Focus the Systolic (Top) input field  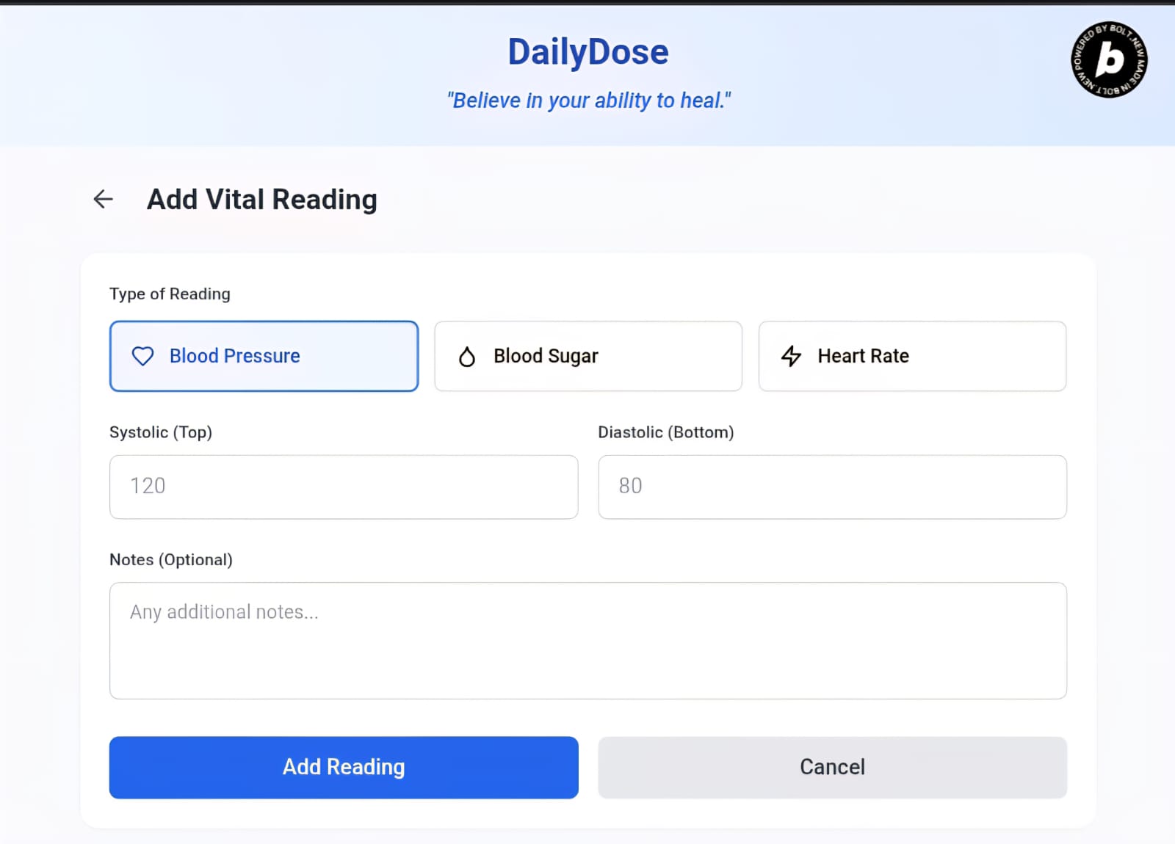(x=344, y=487)
